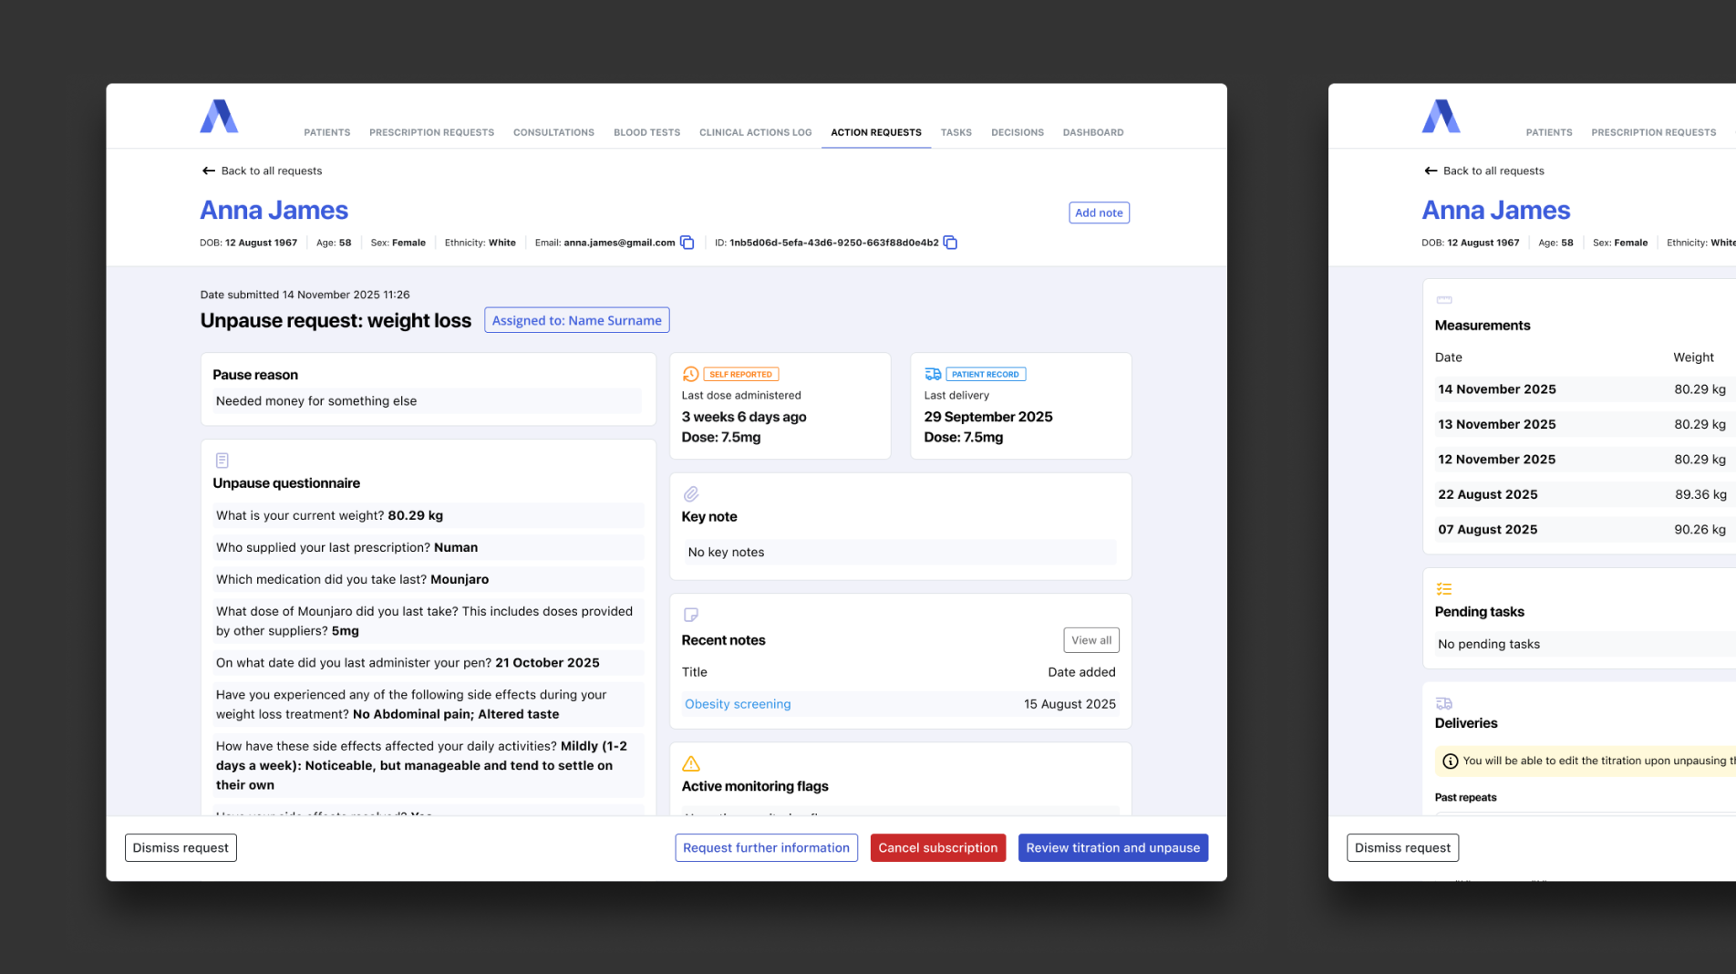Click the app logo in the right window
The image size is (1736, 974).
click(1441, 116)
